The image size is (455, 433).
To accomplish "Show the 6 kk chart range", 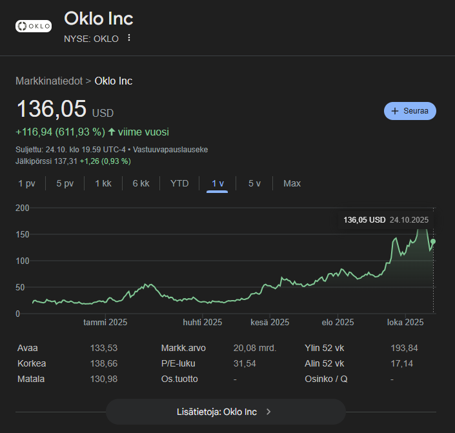I will coord(141,183).
